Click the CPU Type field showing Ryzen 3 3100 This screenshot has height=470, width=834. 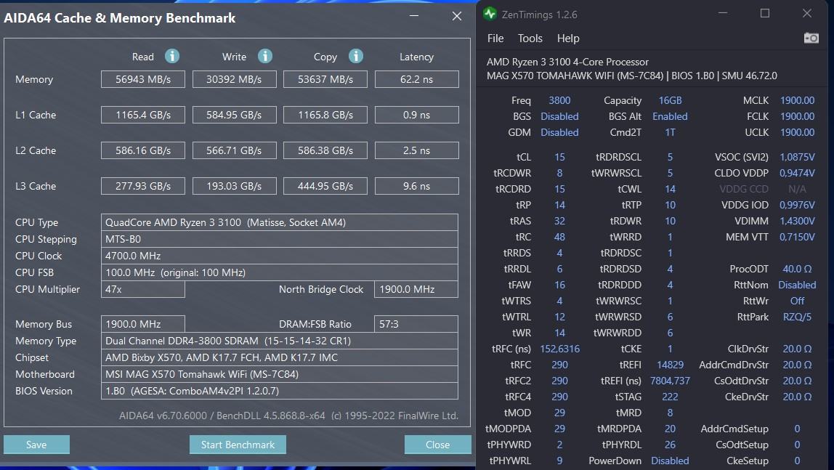(x=279, y=222)
